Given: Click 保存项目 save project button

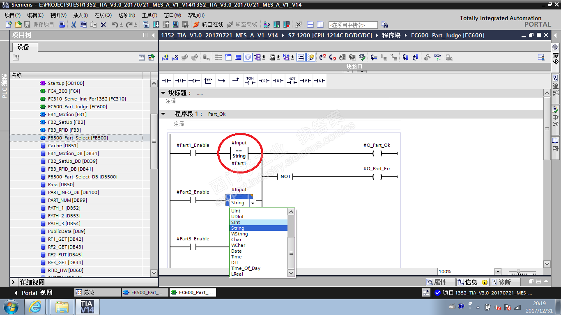Looking at the screenshot, I should pos(39,25).
